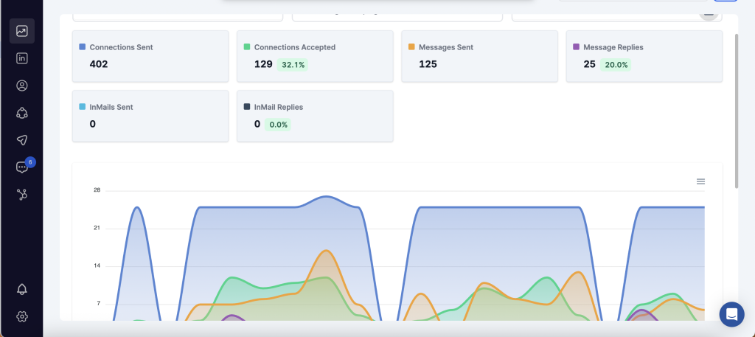Click the 32.1% acceptance rate badge
The height and width of the screenshot is (337, 755).
[292, 65]
